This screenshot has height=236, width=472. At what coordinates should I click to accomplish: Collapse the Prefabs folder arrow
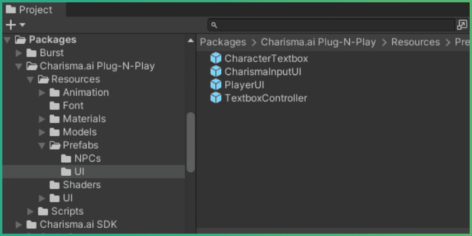[42, 145]
